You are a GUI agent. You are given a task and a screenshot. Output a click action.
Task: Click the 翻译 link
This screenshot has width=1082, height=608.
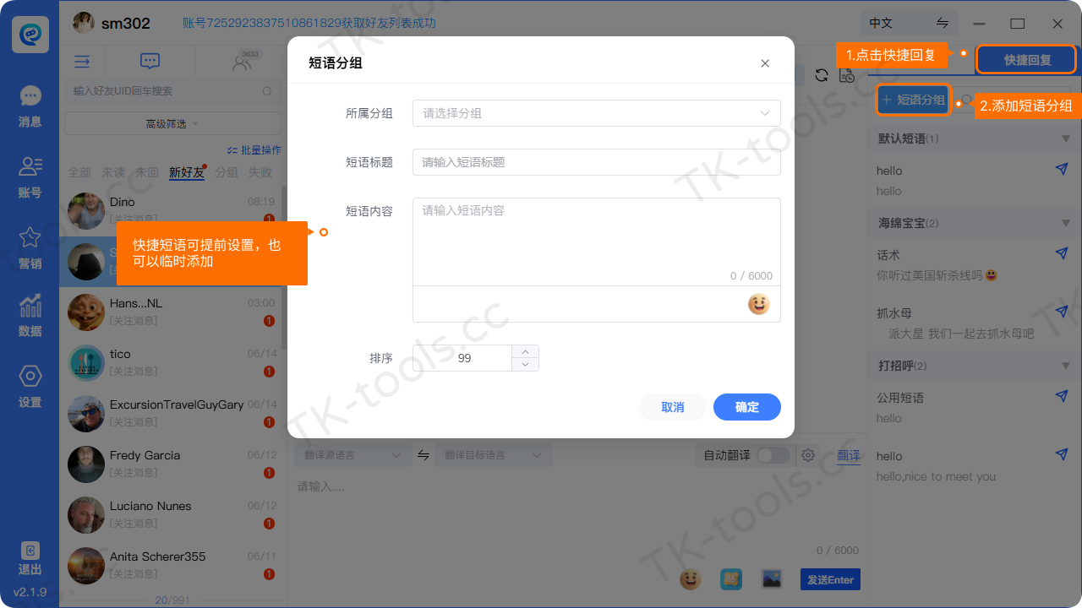pos(849,456)
